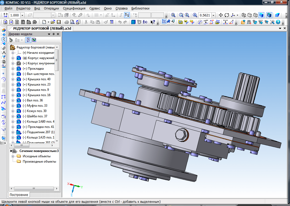
Task: Close the Дерево модели panel
Action: (x=58, y=34)
